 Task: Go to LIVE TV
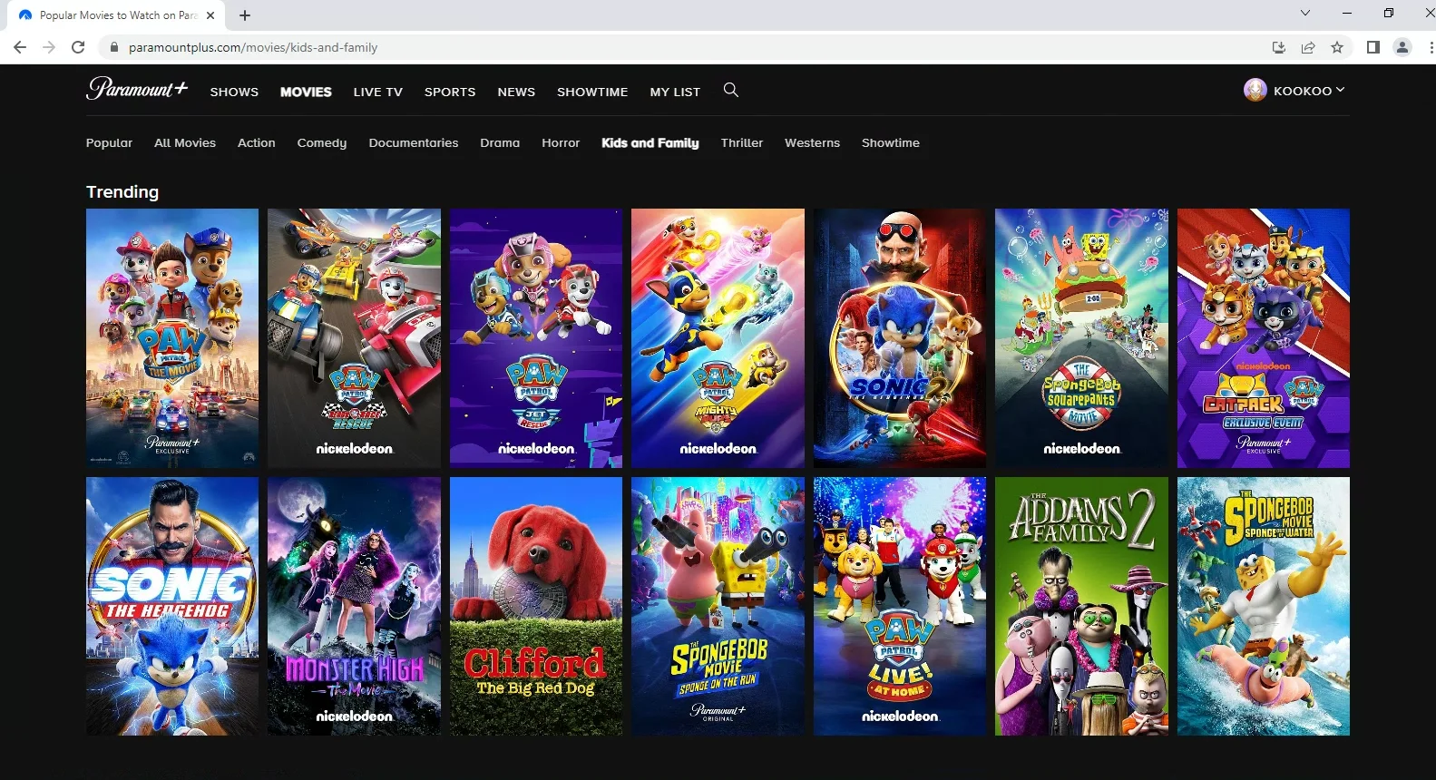378,92
